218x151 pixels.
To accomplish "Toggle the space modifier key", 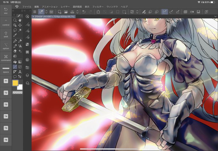I will [6, 70].
